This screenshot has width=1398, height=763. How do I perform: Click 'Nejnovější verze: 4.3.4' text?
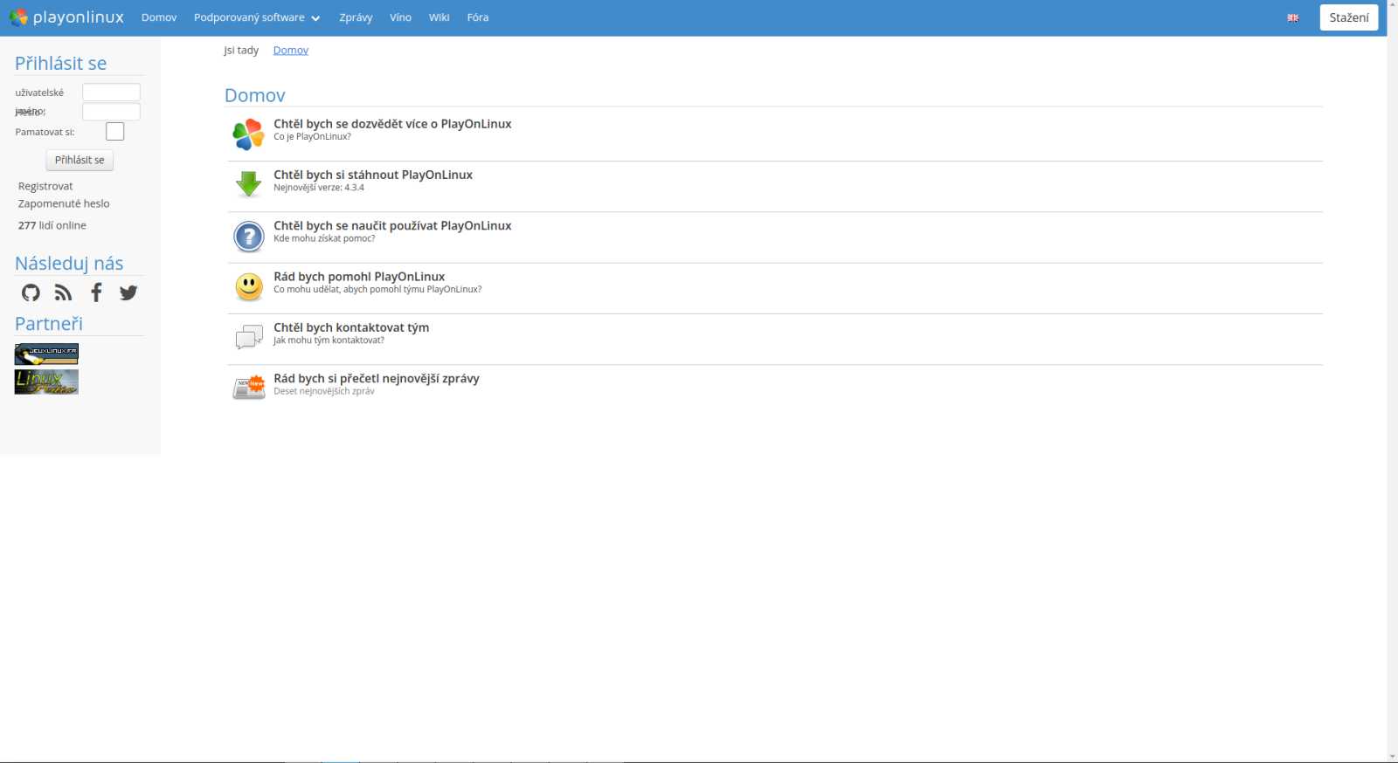[x=319, y=188]
